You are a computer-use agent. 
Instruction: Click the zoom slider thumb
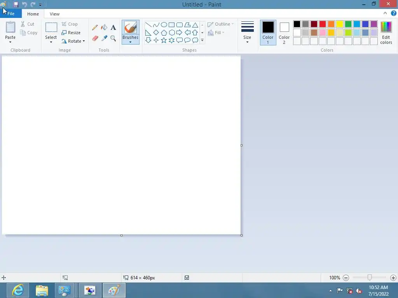370,277
